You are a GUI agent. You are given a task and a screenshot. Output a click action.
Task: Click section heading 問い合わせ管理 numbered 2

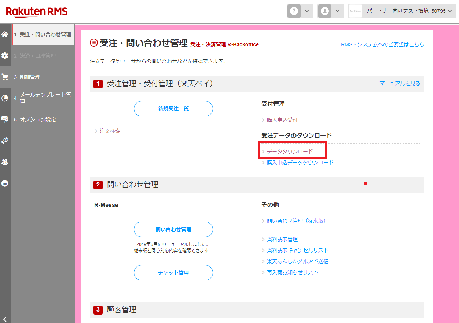(x=133, y=185)
